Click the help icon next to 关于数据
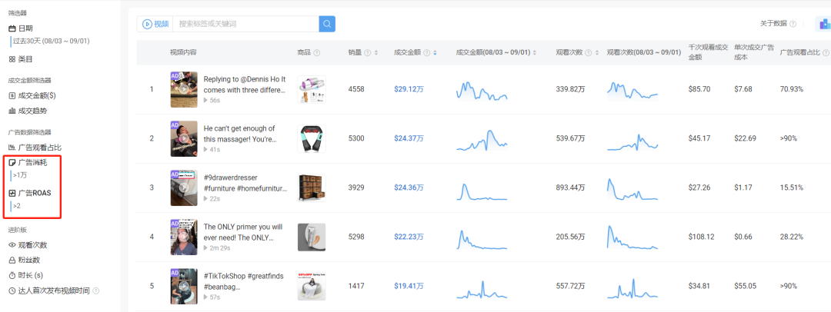831x312 pixels. [793, 24]
